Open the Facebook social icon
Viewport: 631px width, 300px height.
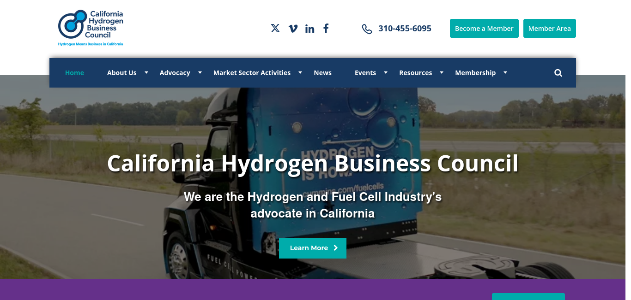coord(326,28)
